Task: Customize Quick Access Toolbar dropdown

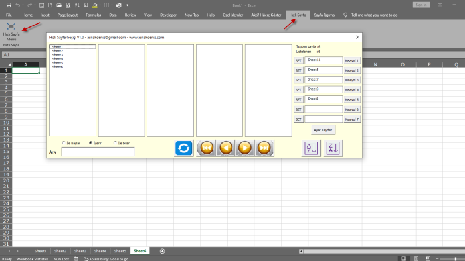Action: pos(128,5)
